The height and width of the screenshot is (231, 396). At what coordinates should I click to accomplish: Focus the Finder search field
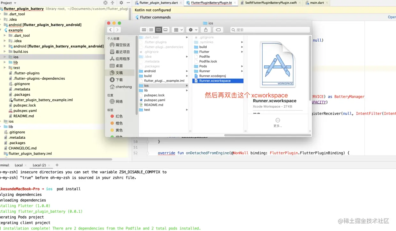[x=270, y=30]
